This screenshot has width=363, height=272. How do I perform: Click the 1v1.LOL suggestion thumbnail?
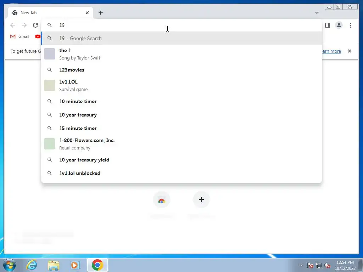click(x=50, y=85)
